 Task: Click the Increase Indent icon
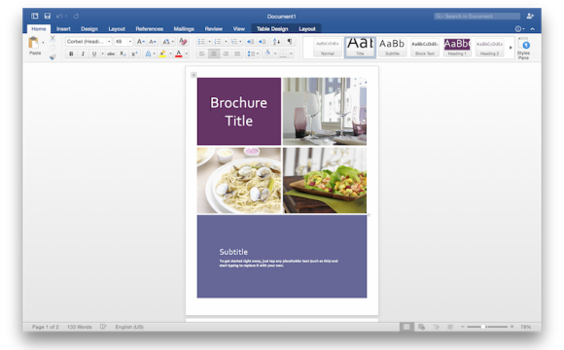[263, 42]
